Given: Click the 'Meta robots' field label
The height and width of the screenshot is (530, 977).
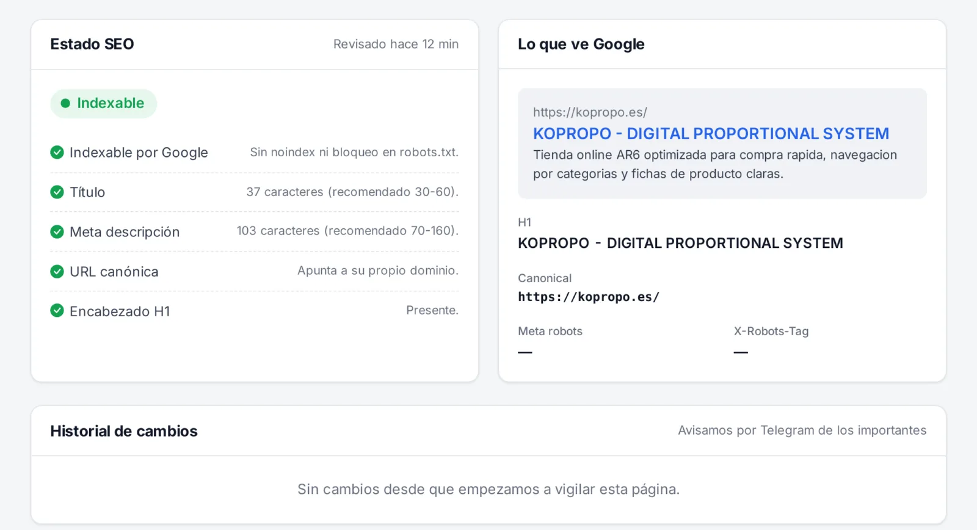Looking at the screenshot, I should pos(550,332).
